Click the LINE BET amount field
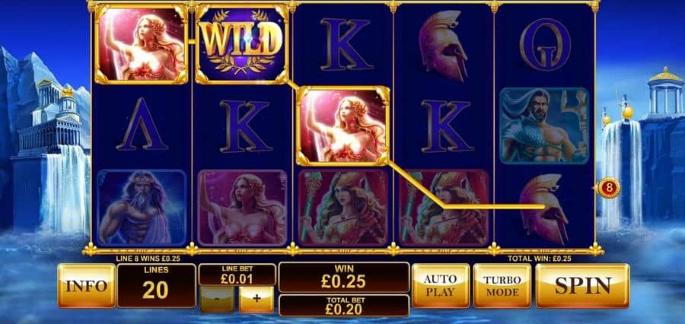Viewport: 685px width, 324px height. click(x=237, y=275)
